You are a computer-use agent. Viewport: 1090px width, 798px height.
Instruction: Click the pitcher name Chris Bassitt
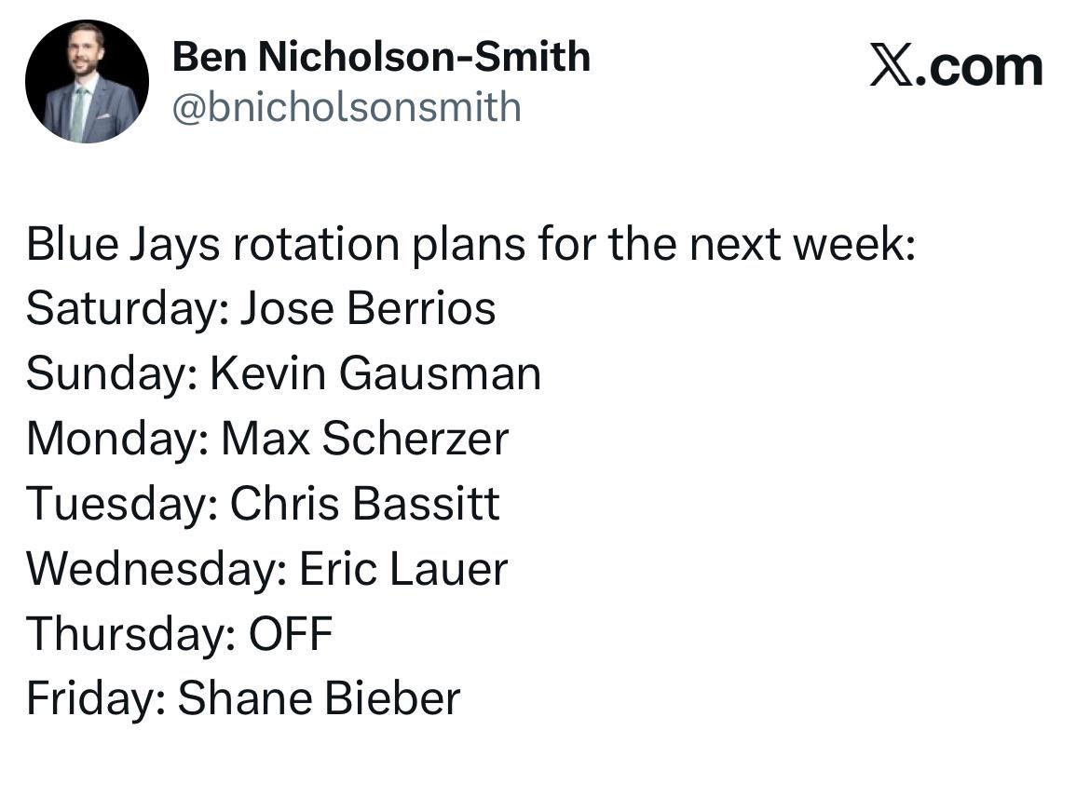coord(364,504)
